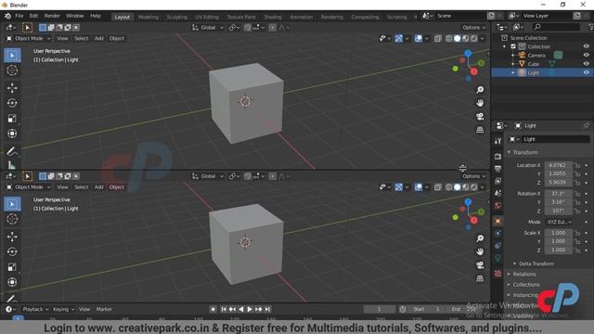Jump to the start frame
This screenshot has width=594, height=334.
click(224, 309)
